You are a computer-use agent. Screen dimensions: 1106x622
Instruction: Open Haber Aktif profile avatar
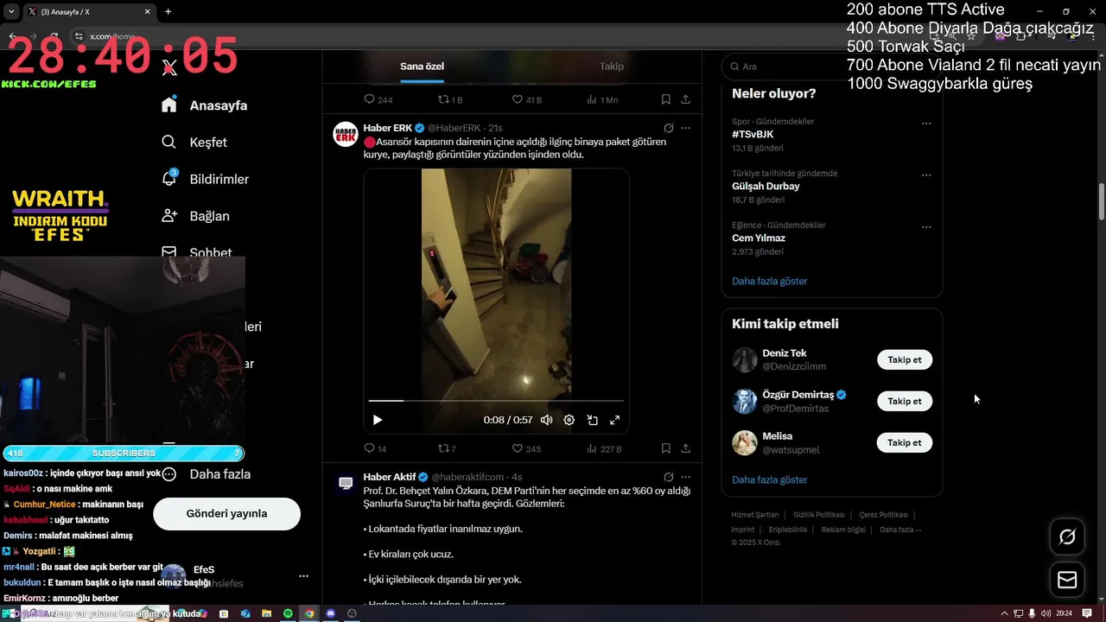pyautogui.click(x=346, y=484)
